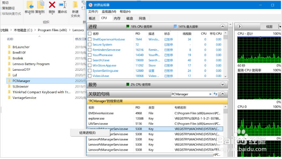The height and width of the screenshot is (159, 282).
Task: Expand the Services (服务) section
Action: click(x=222, y=84)
